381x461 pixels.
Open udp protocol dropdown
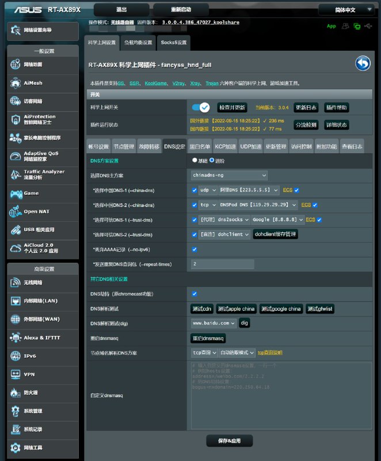[x=208, y=190]
